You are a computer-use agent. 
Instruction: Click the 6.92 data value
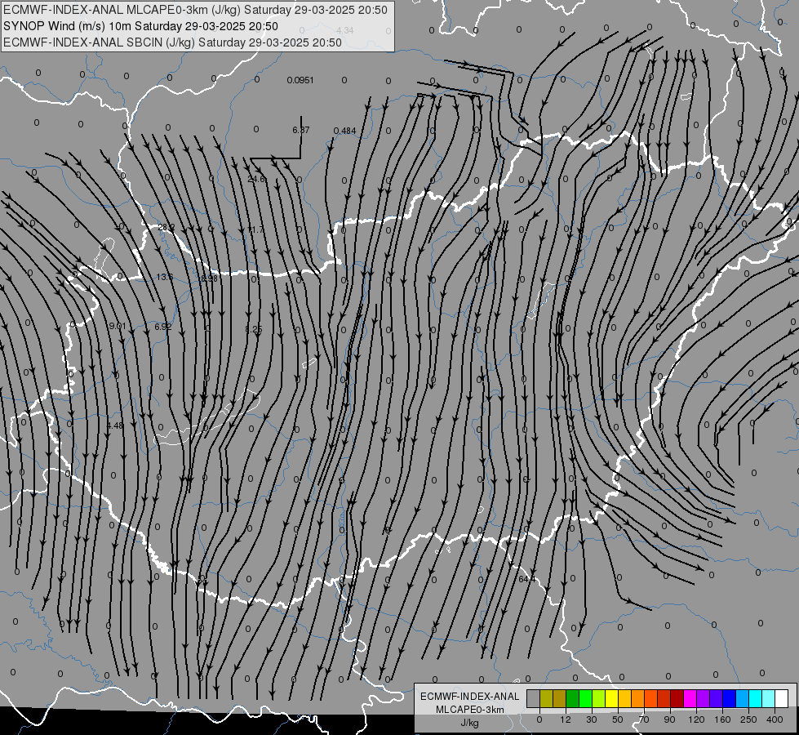163,327
